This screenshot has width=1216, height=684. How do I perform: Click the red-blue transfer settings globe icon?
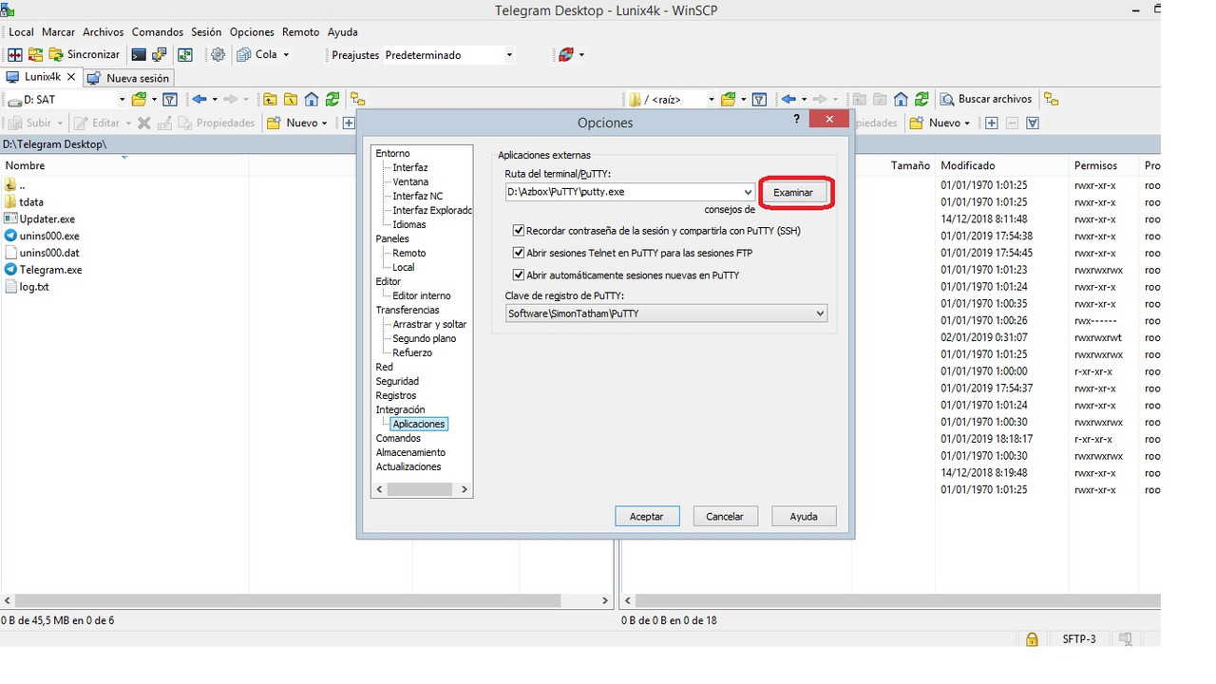(x=566, y=55)
